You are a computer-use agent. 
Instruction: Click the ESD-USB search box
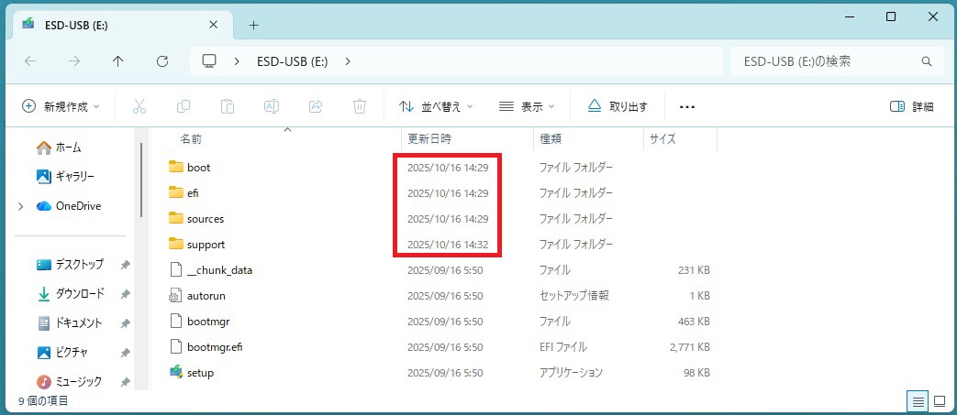pos(826,61)
